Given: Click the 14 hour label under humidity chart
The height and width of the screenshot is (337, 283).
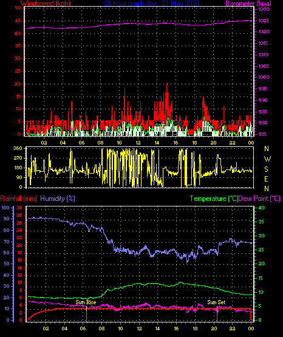Looking at the screenshot, I should [x=157, y=328].
